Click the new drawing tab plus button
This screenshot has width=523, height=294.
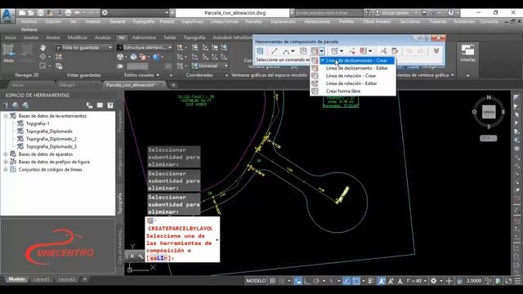[173, 85]
